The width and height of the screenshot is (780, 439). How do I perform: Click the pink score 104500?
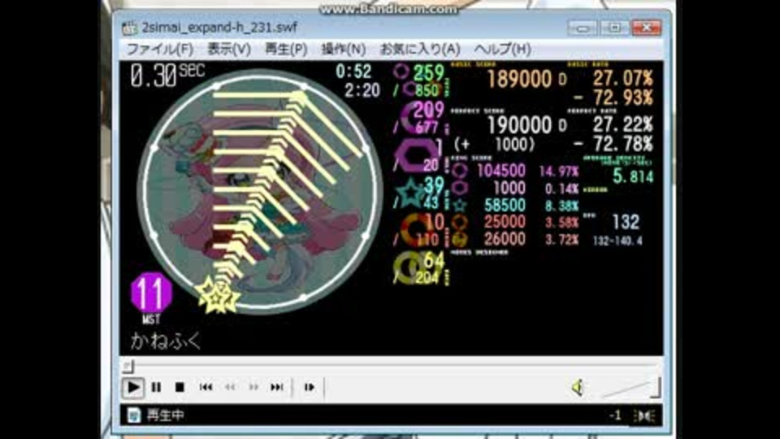click(x=501, y=172)
